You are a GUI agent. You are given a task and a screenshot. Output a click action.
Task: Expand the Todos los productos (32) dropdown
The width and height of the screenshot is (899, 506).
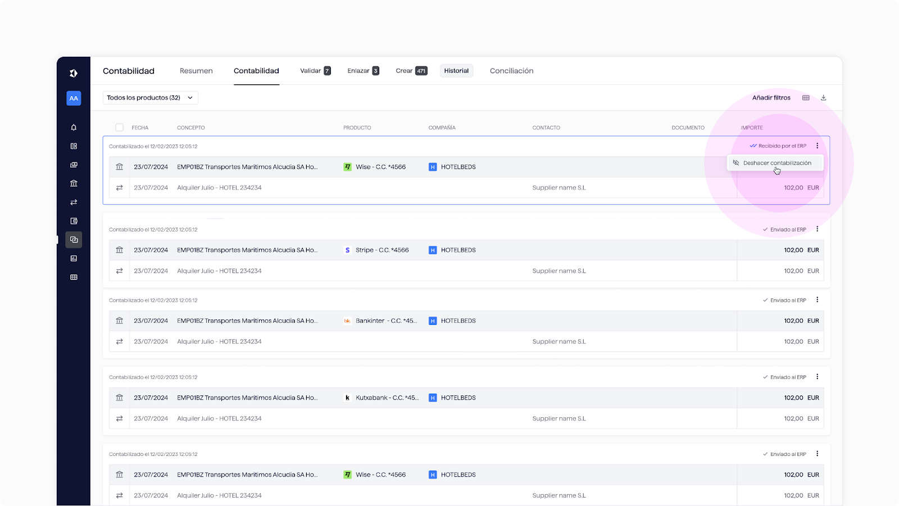point(150,98)
